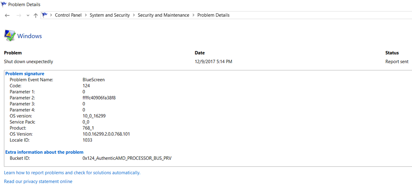Screen dimensions: 412x192
Task: Expand chevron after the address bar flag
Action: [51, 15]
